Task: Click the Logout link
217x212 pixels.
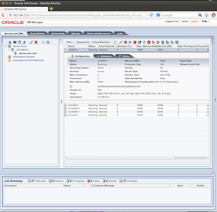Action: pos(194,21)
